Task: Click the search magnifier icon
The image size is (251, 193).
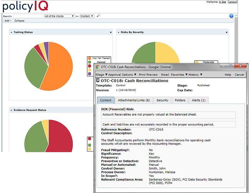Action: tap(98, 16)
